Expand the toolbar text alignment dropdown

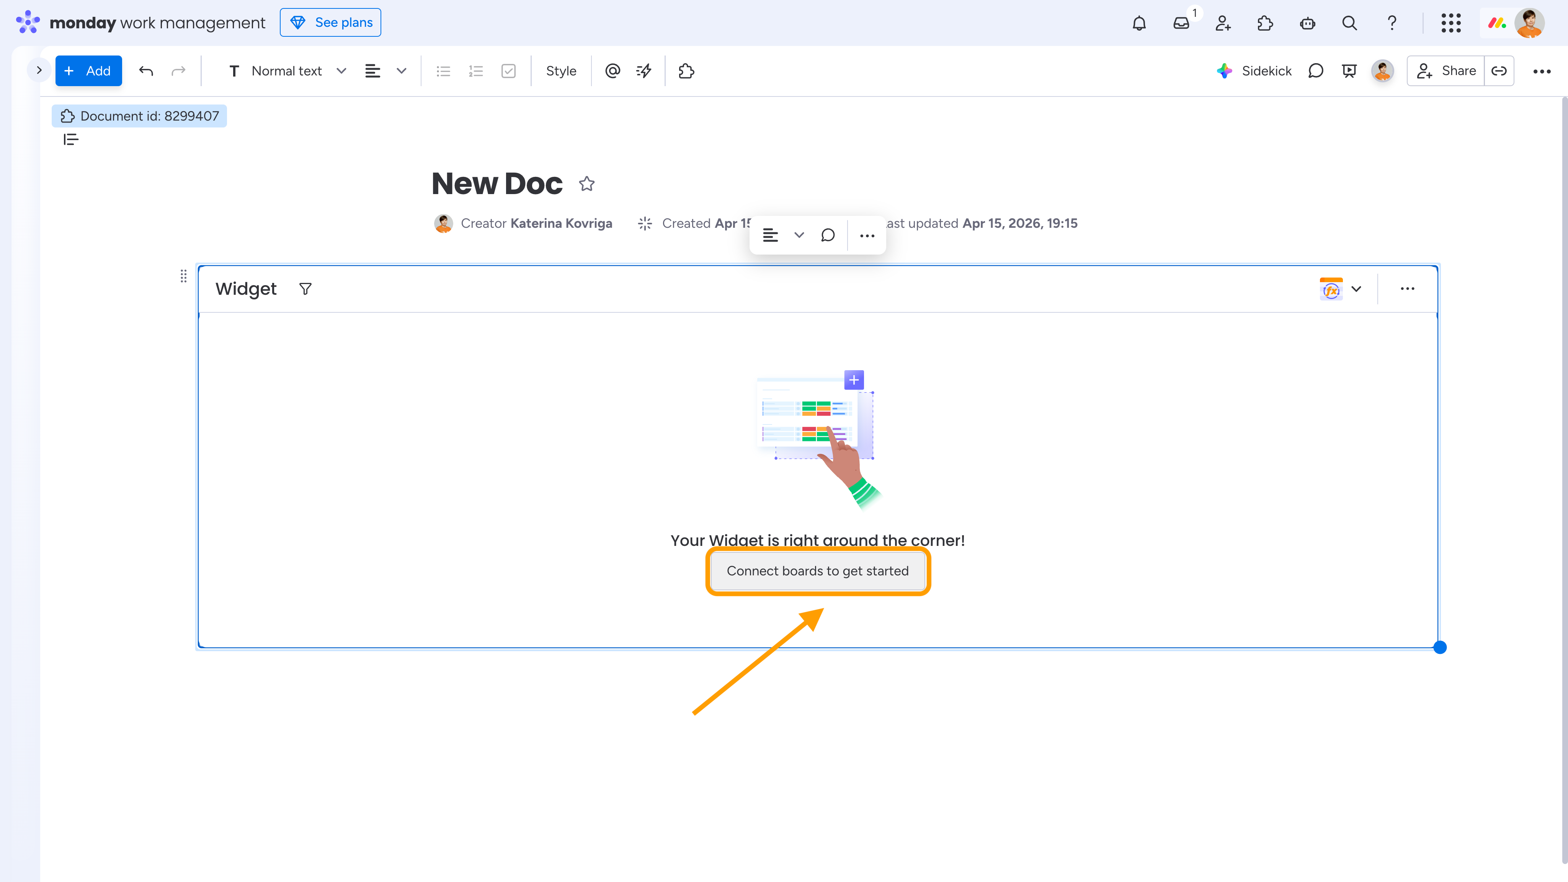pyautogui.click(x=401, y=71)
